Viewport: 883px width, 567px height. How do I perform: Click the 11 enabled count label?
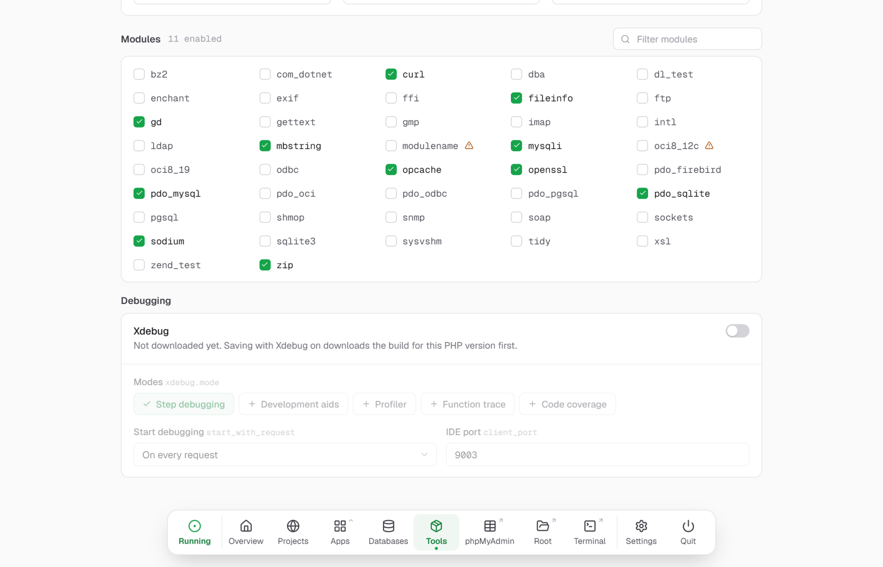pos(195,39)
